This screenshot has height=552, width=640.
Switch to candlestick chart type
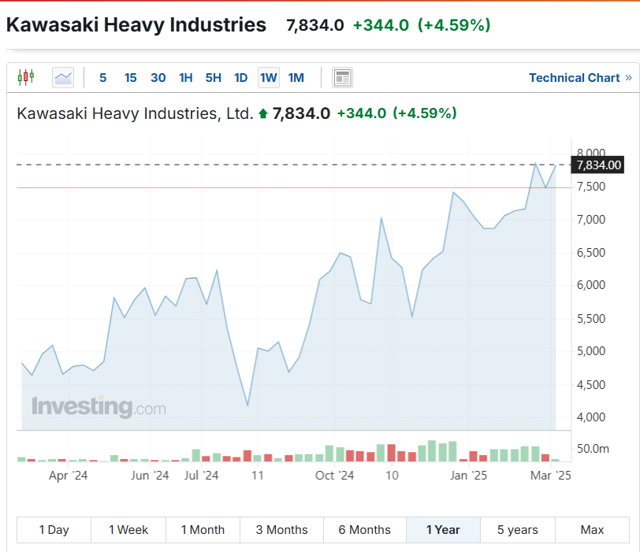[26, 77]
